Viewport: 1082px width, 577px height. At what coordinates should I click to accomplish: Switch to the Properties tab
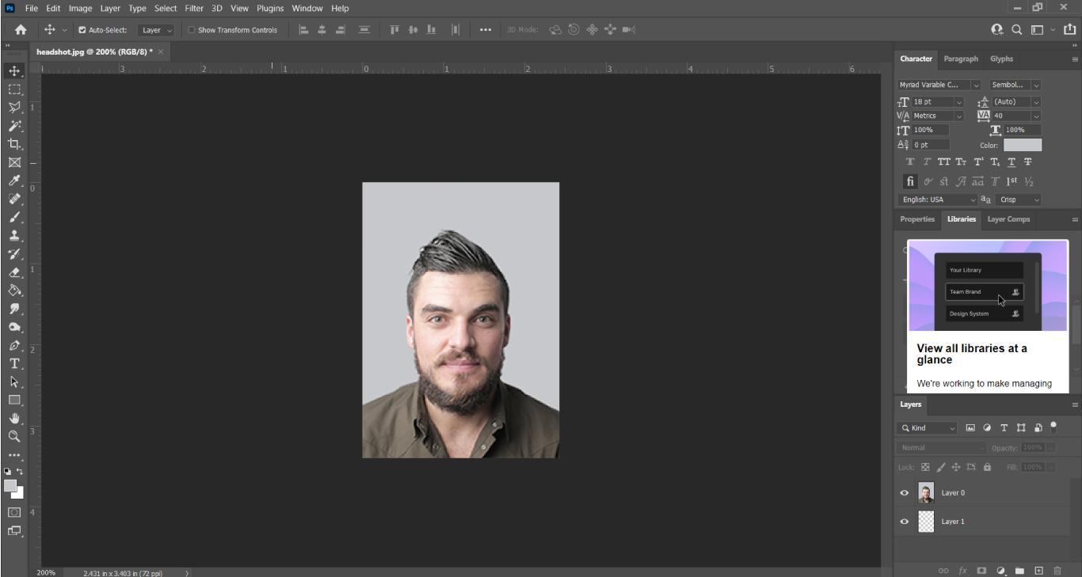point(917,219)
